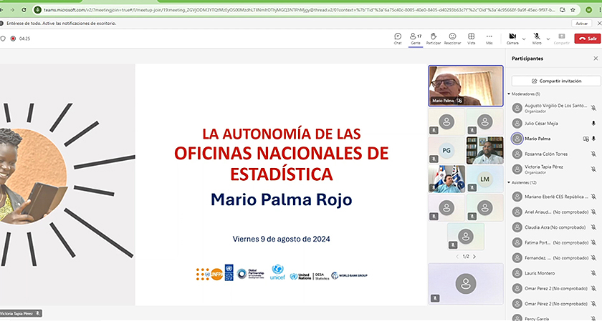The height and width of the screenshot is (321, 602).
Task: Expand the microphone options arrow
Action: (548, 39)
